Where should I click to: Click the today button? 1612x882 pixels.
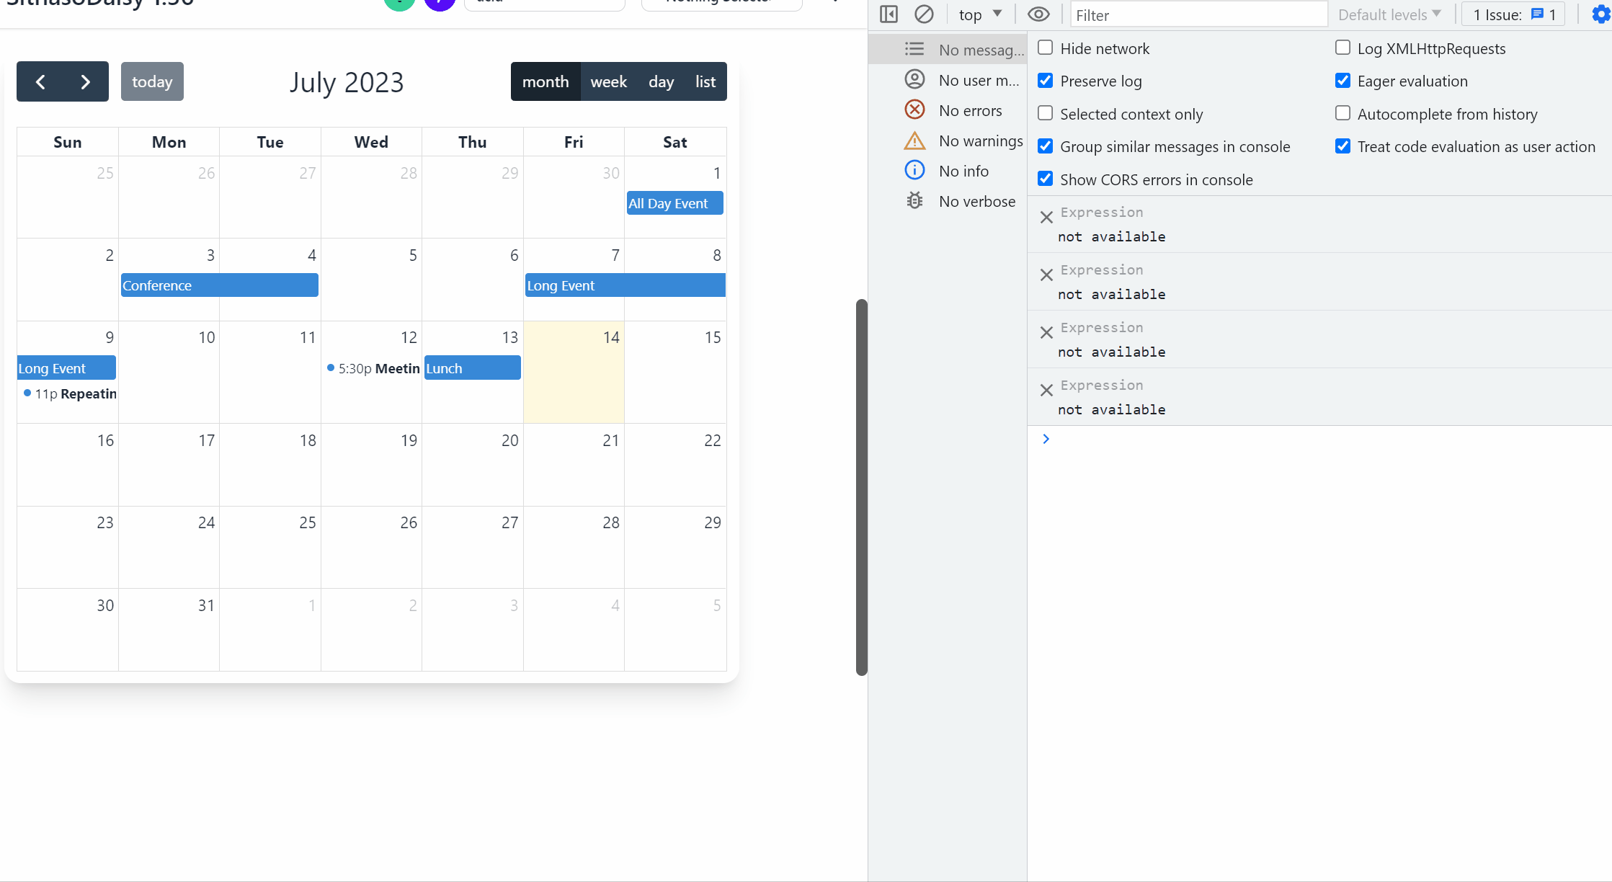tap(152, 81)
